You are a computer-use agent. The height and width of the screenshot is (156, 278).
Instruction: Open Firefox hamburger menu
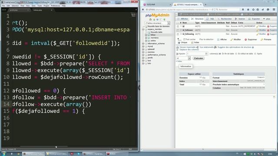[274, 10]
